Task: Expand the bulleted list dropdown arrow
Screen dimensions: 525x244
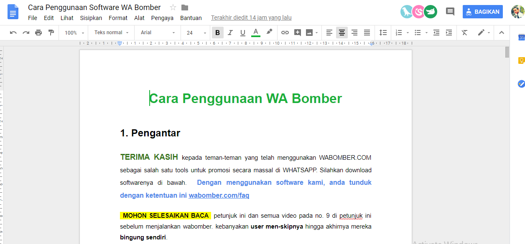Action: click(426, 33)
